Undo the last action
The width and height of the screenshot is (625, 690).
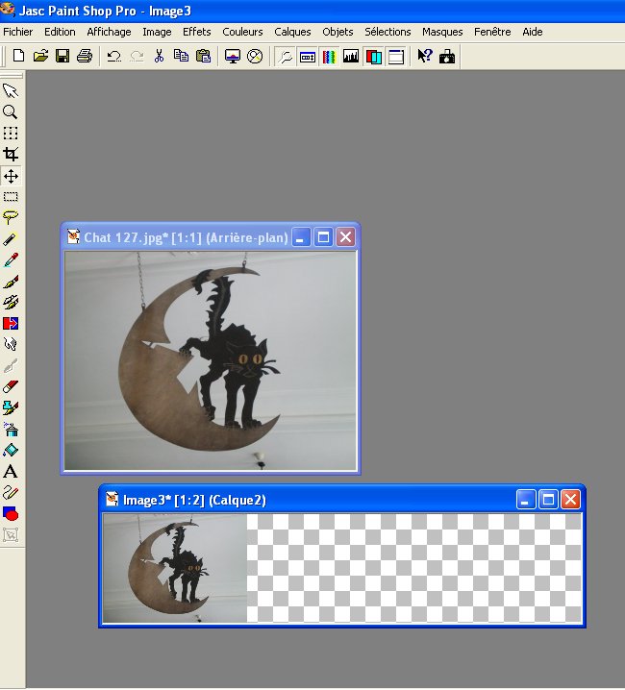114,56
